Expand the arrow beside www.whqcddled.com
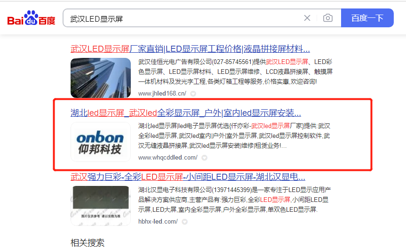 [205, 158]
